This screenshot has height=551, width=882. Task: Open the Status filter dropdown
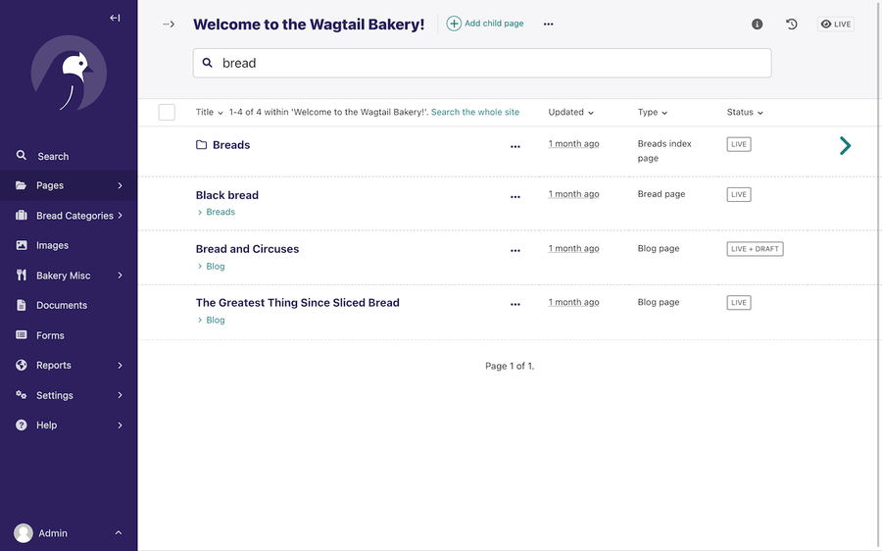745,113
